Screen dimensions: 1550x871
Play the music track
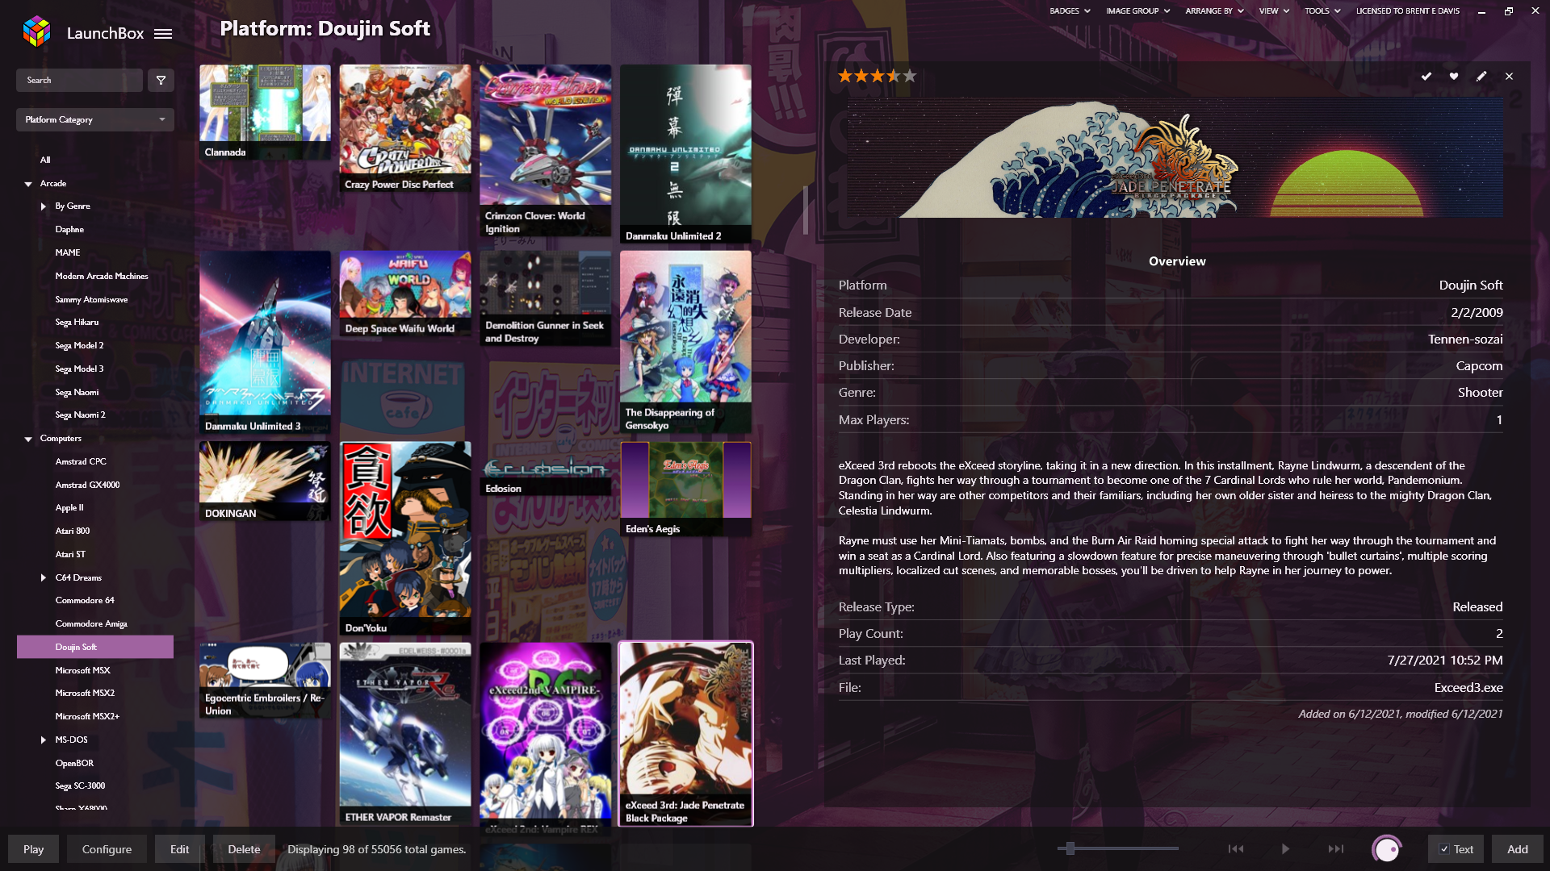pyautogui.click(x=1285, y=848)
